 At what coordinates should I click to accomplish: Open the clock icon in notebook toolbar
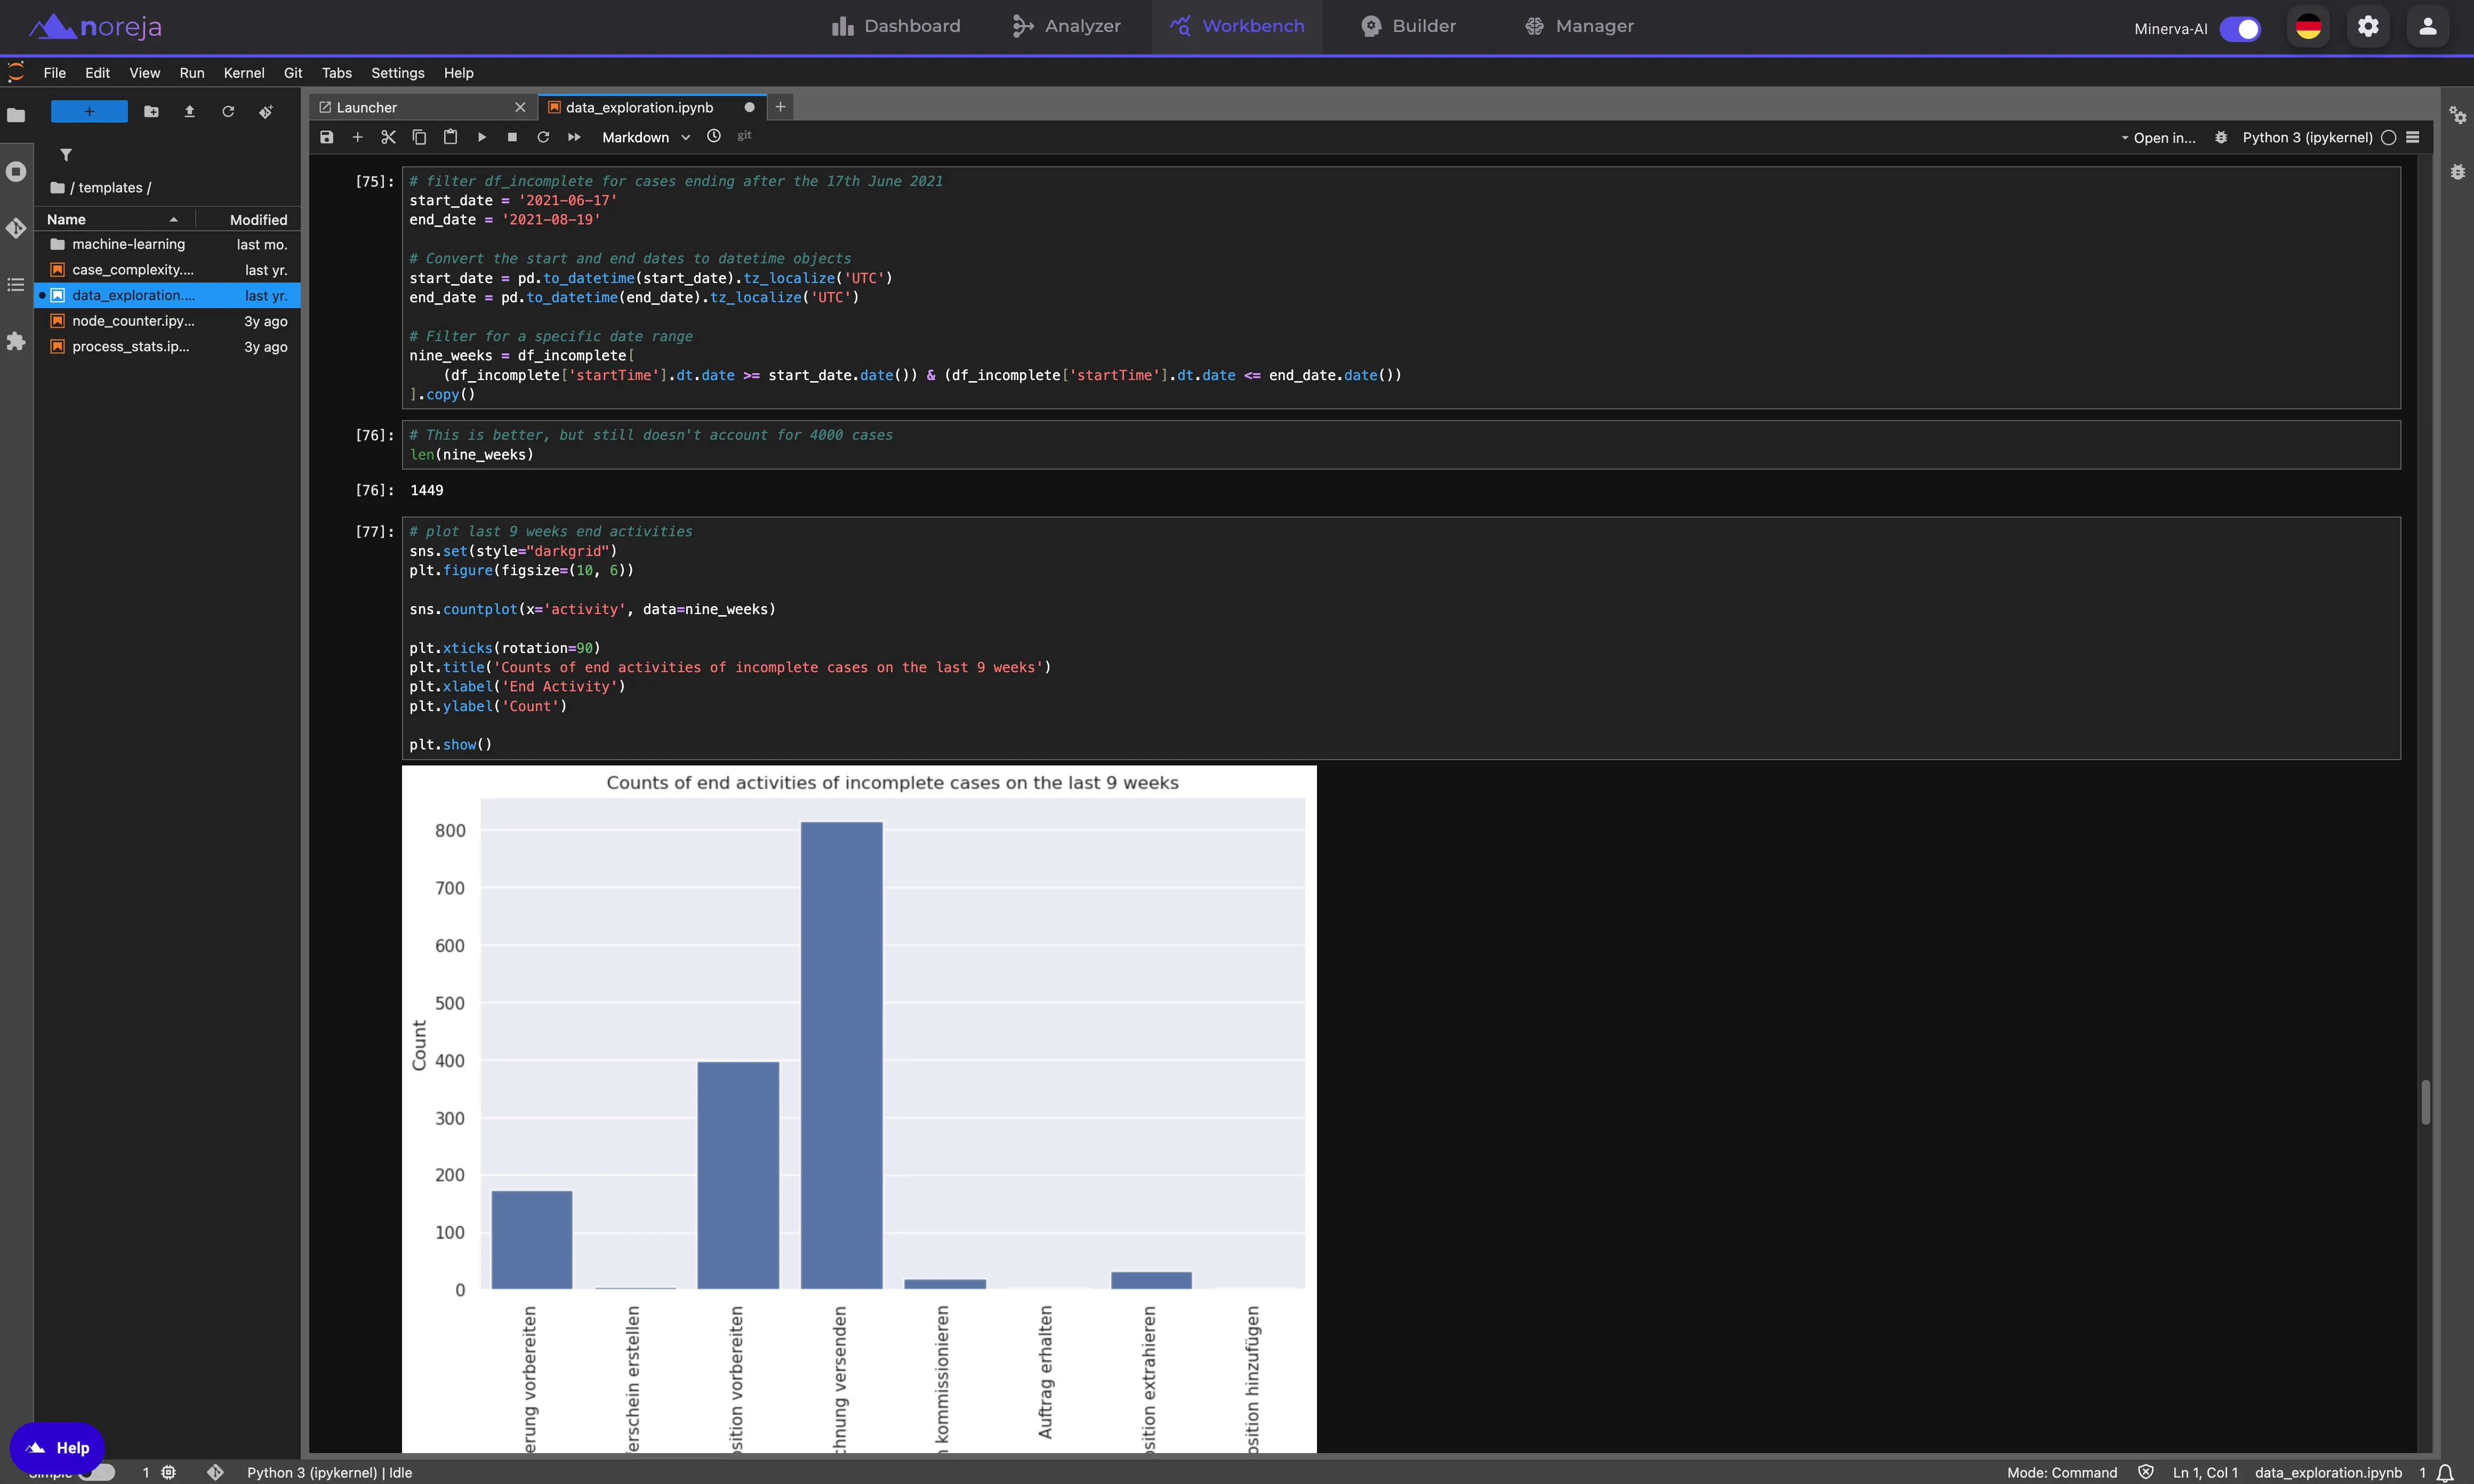(713, 136)
